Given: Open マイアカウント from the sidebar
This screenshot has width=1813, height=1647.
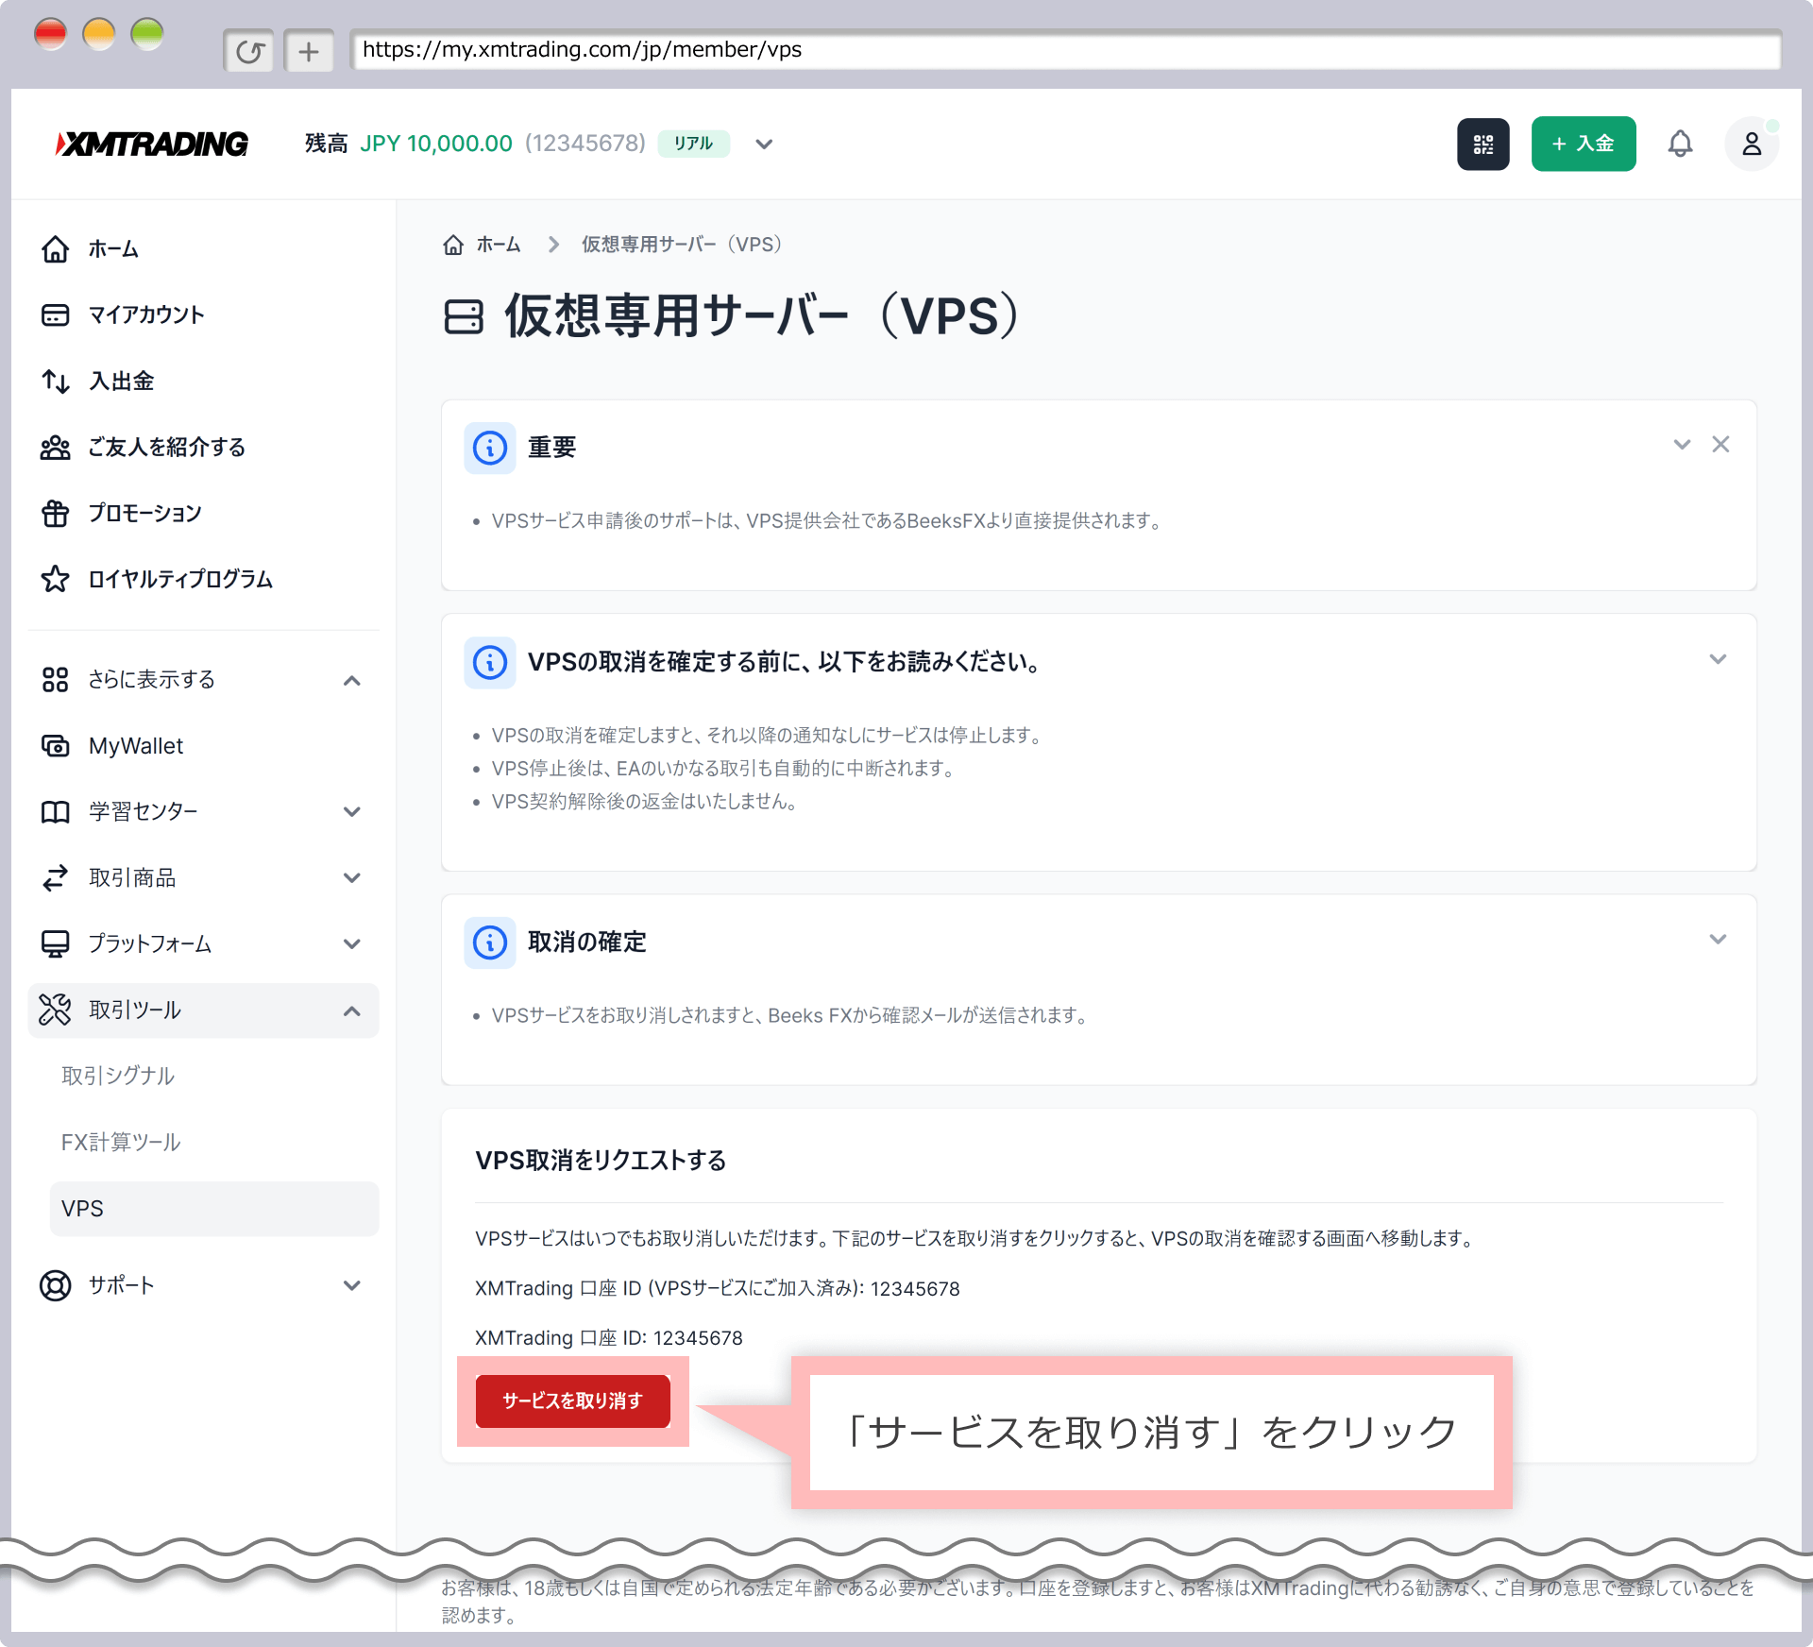Looking at the screenshot, I should click(144, 314).
